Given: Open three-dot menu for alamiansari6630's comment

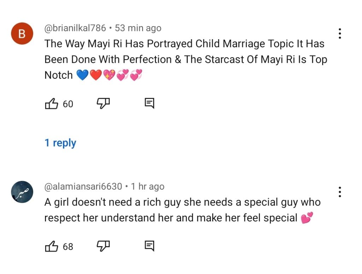Looking at the screenshot, I should pyautogui.click(x=340, y=192).
